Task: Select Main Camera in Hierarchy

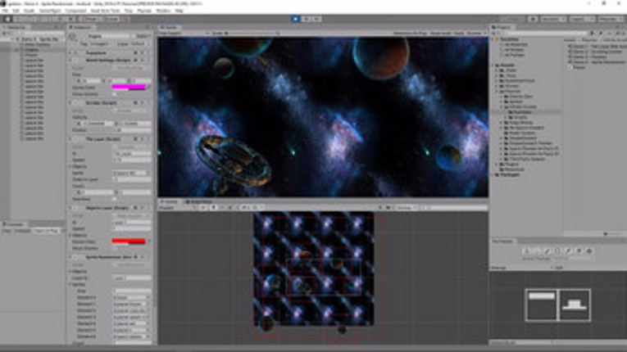Action: [x=38, y=45]
